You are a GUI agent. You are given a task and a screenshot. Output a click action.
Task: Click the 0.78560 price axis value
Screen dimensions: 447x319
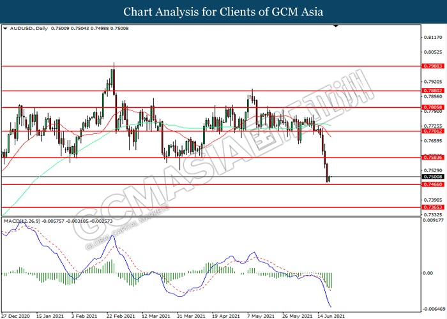433,96
